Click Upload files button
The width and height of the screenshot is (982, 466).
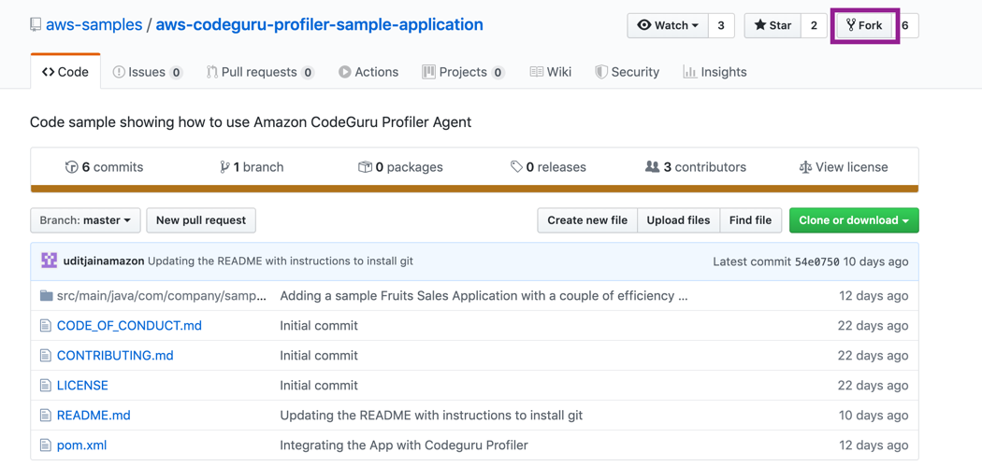pyautogui.click(x=678, y=220)
